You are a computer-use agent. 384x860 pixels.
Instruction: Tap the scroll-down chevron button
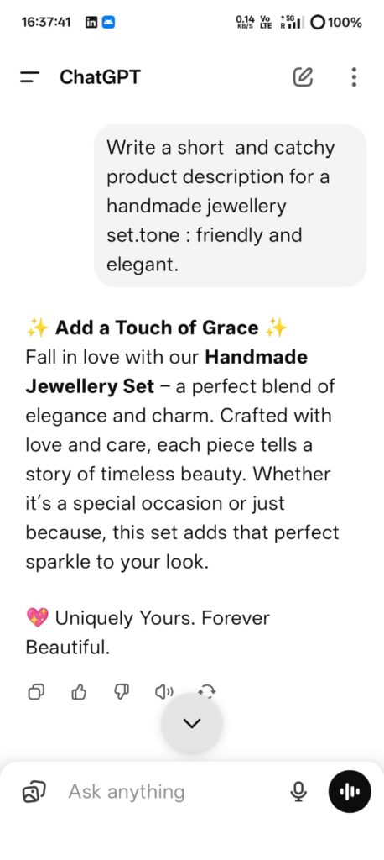coord(192,723)
